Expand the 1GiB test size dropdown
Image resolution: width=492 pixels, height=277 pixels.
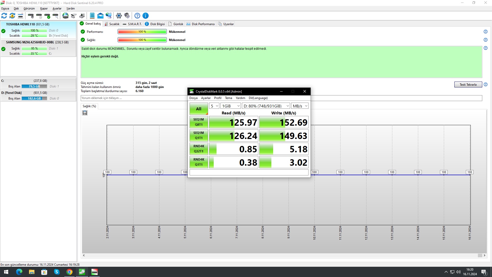point(231,106)
